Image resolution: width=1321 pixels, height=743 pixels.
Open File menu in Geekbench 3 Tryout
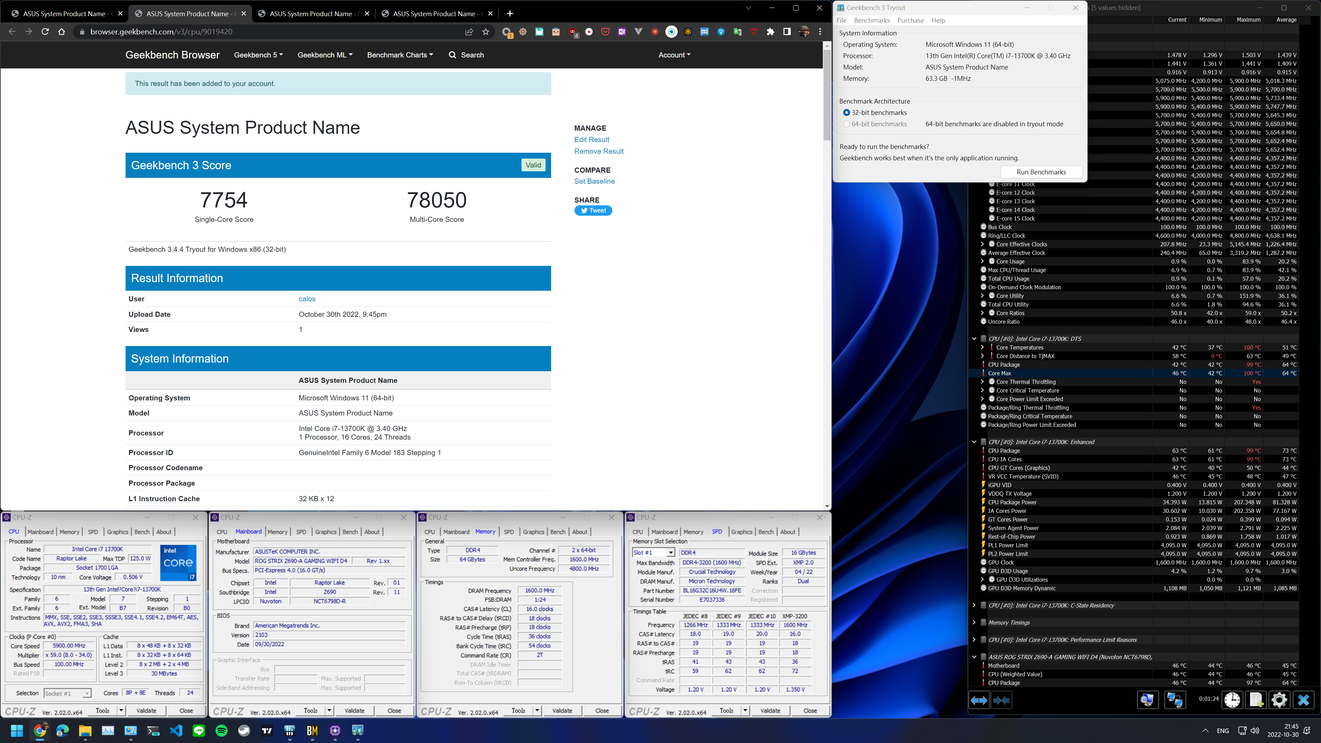[x=841, y=21]
